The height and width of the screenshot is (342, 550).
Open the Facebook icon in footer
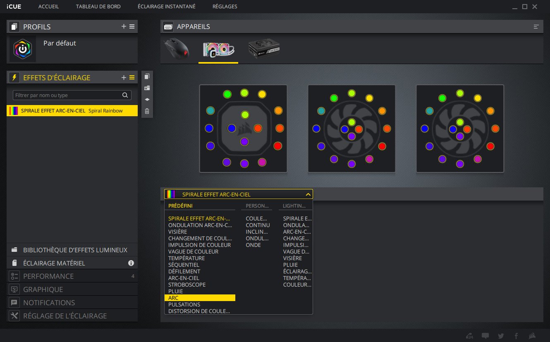point(517,335)
